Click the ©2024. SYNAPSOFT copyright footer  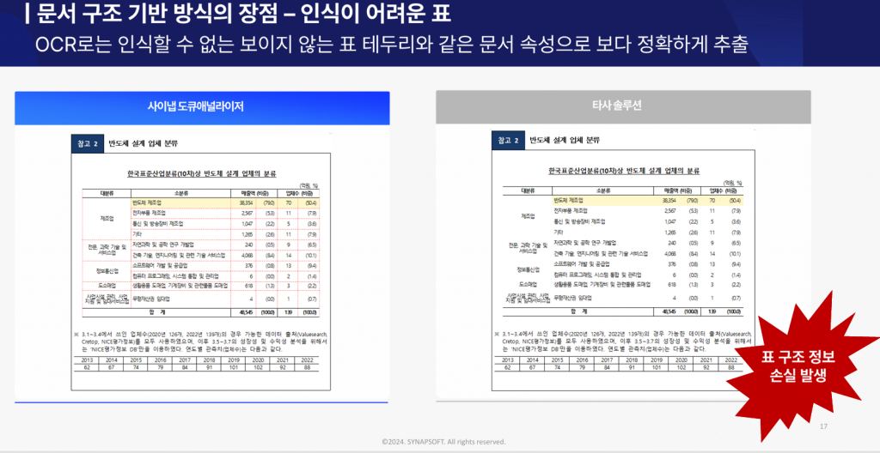click(x=443, y=442)
